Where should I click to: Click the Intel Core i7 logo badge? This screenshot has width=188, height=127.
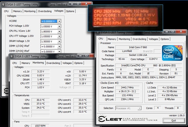[172, 53]
